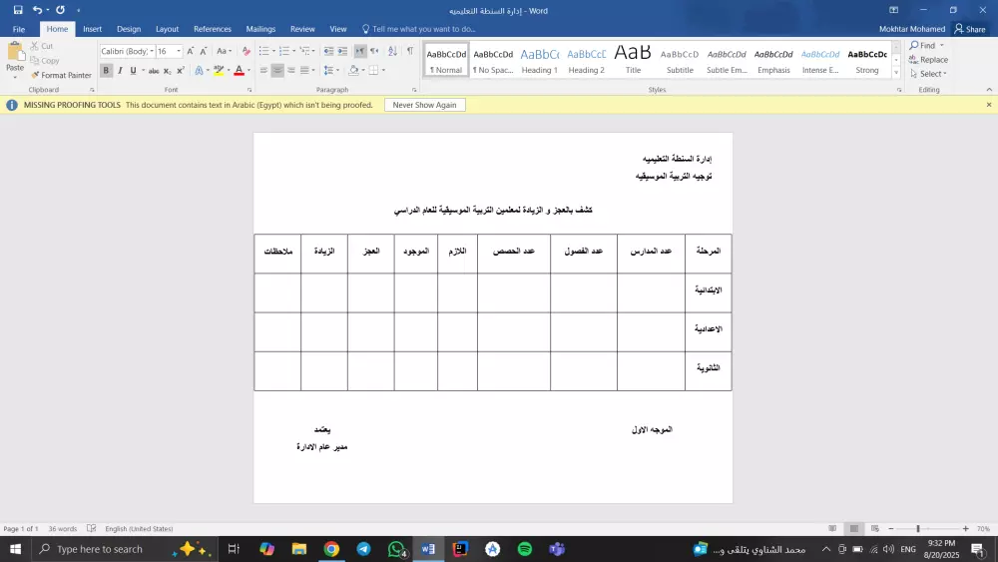
Task: Toggle Center alignment
Action: point(277,71)
